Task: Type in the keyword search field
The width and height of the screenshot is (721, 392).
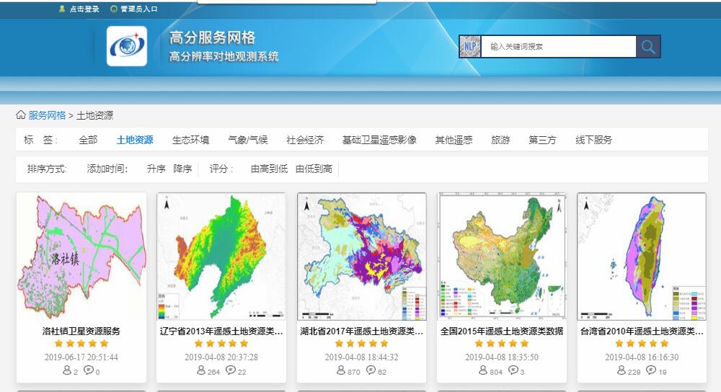Action: (x=557, y=47)
